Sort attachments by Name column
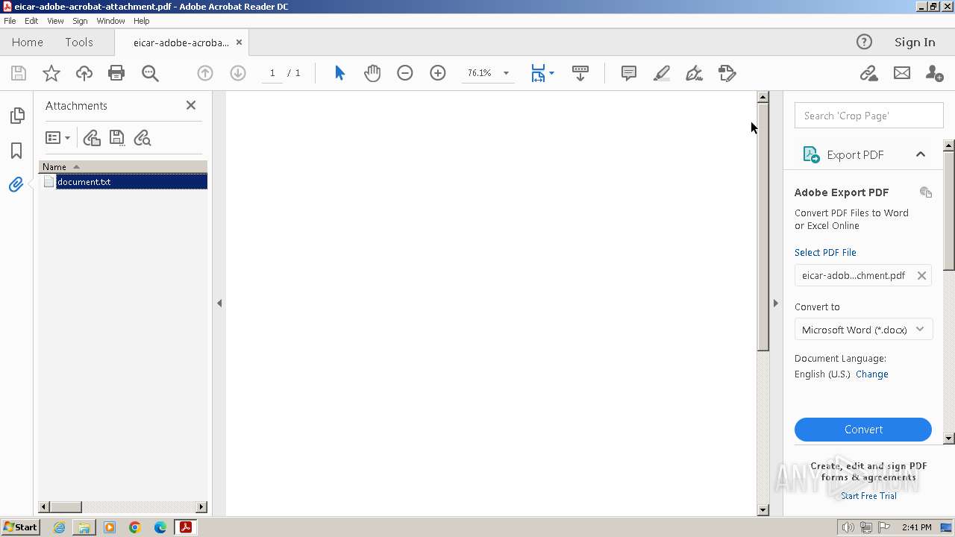This screenshot has width=955, height=537. tap(123, 167)
